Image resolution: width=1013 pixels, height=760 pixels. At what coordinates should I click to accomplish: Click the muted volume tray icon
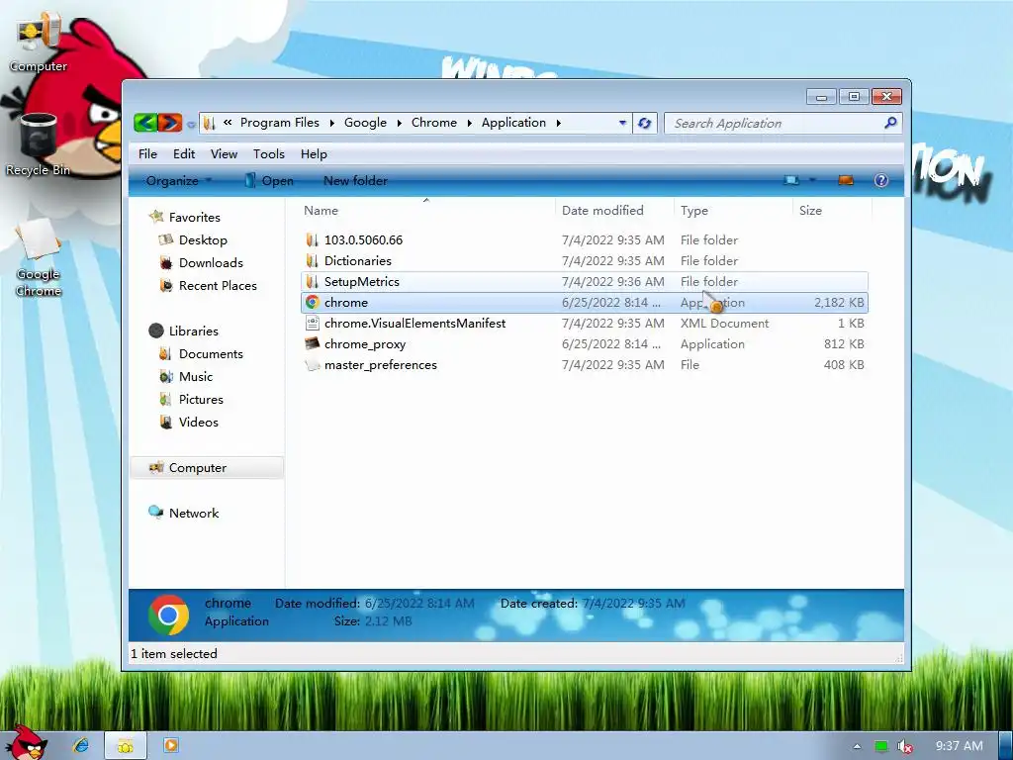tap(905, 746)
